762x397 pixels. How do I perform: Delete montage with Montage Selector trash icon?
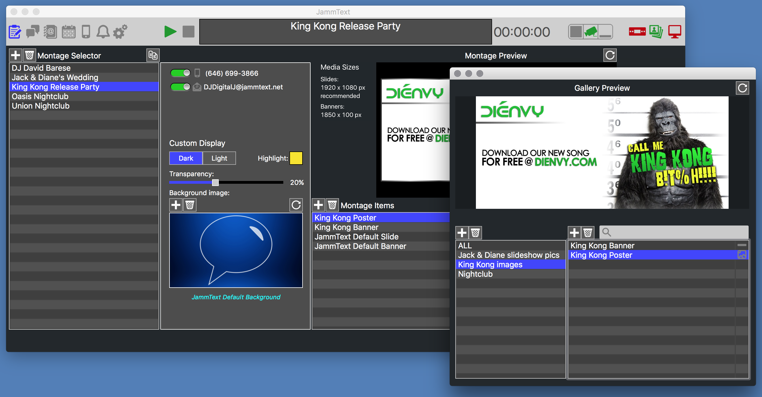(x=29, y=55)
